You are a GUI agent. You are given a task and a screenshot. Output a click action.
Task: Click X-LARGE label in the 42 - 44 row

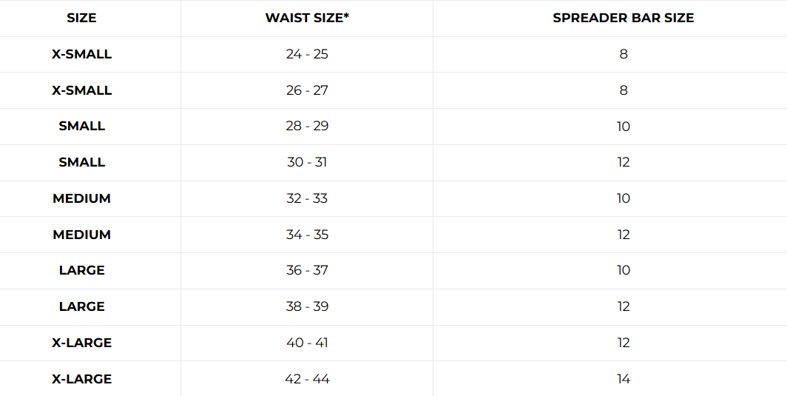81,379
